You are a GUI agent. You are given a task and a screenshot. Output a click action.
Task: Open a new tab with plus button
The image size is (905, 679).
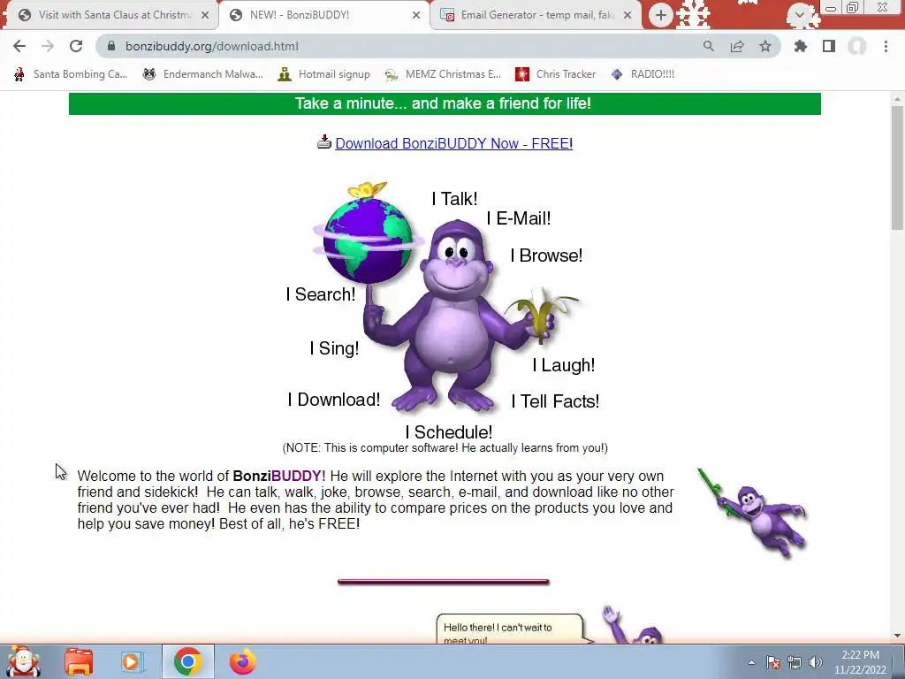point(661,15)
